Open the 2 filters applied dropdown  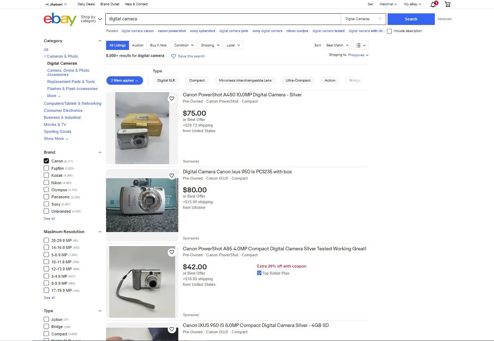point(124,81)
